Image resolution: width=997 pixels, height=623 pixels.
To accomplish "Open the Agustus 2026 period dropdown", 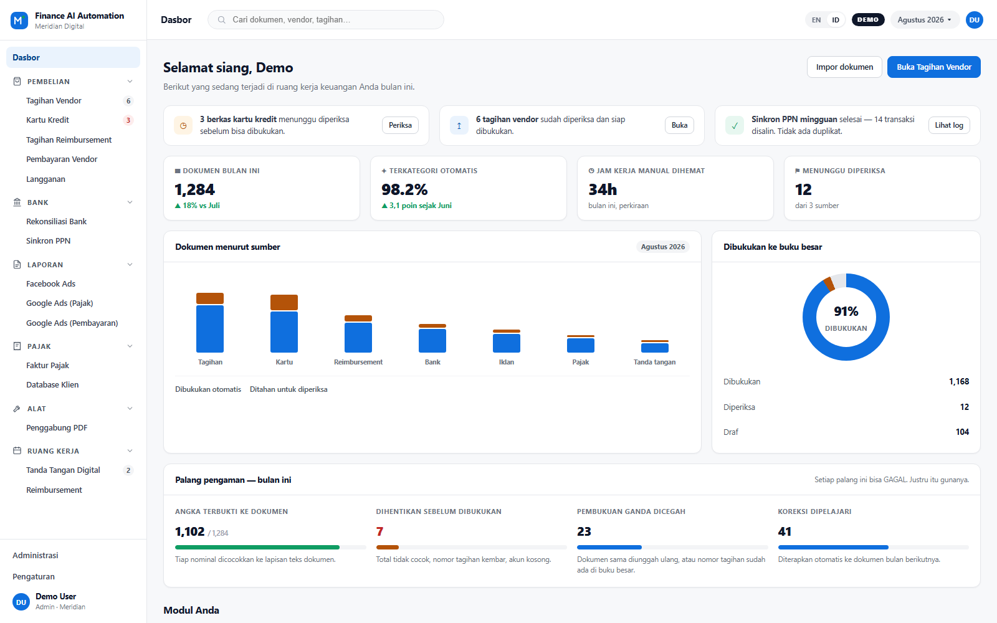I will (925, 20).
